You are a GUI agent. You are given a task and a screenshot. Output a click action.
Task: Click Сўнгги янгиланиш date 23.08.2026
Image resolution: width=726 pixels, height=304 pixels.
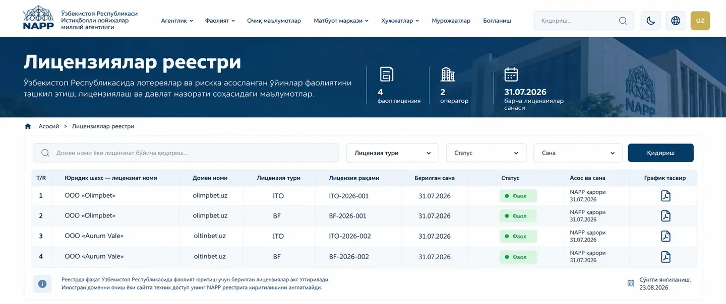click(654, 288)
